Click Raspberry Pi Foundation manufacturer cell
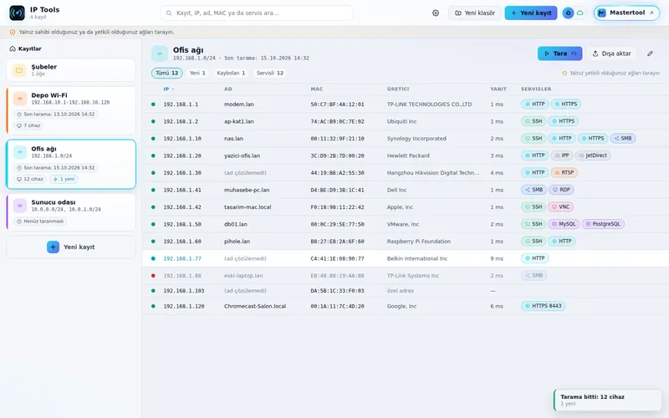Screen dimensions: 669x418 click(419, 242)
